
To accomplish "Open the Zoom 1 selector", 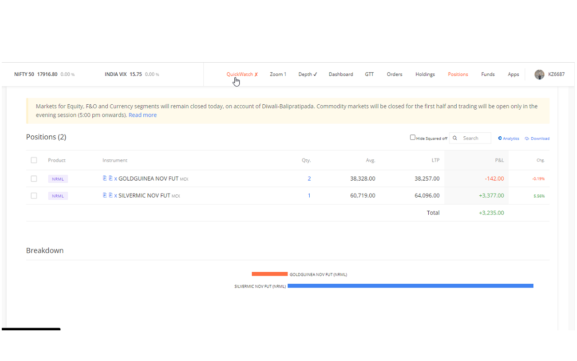I will tap(278, 74).
